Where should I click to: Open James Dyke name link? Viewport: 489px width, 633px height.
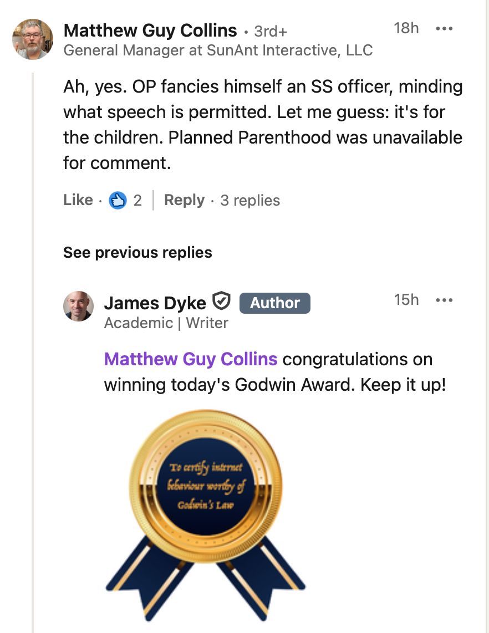[155, 303]
